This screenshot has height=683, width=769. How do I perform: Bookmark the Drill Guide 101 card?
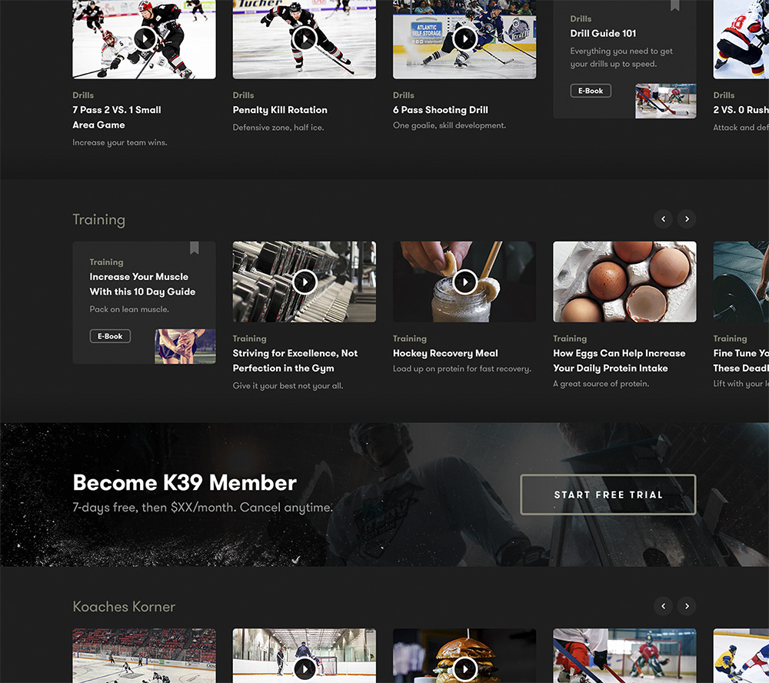[x=675, y=5]
